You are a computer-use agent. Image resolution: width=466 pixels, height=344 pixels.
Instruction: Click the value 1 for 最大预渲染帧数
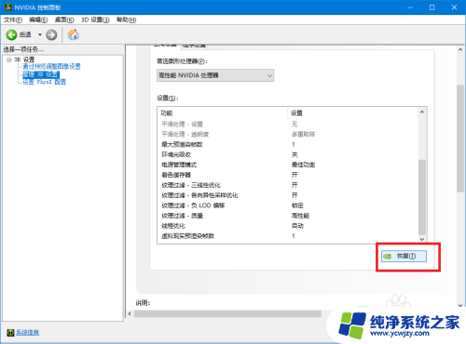coord(294,144)
